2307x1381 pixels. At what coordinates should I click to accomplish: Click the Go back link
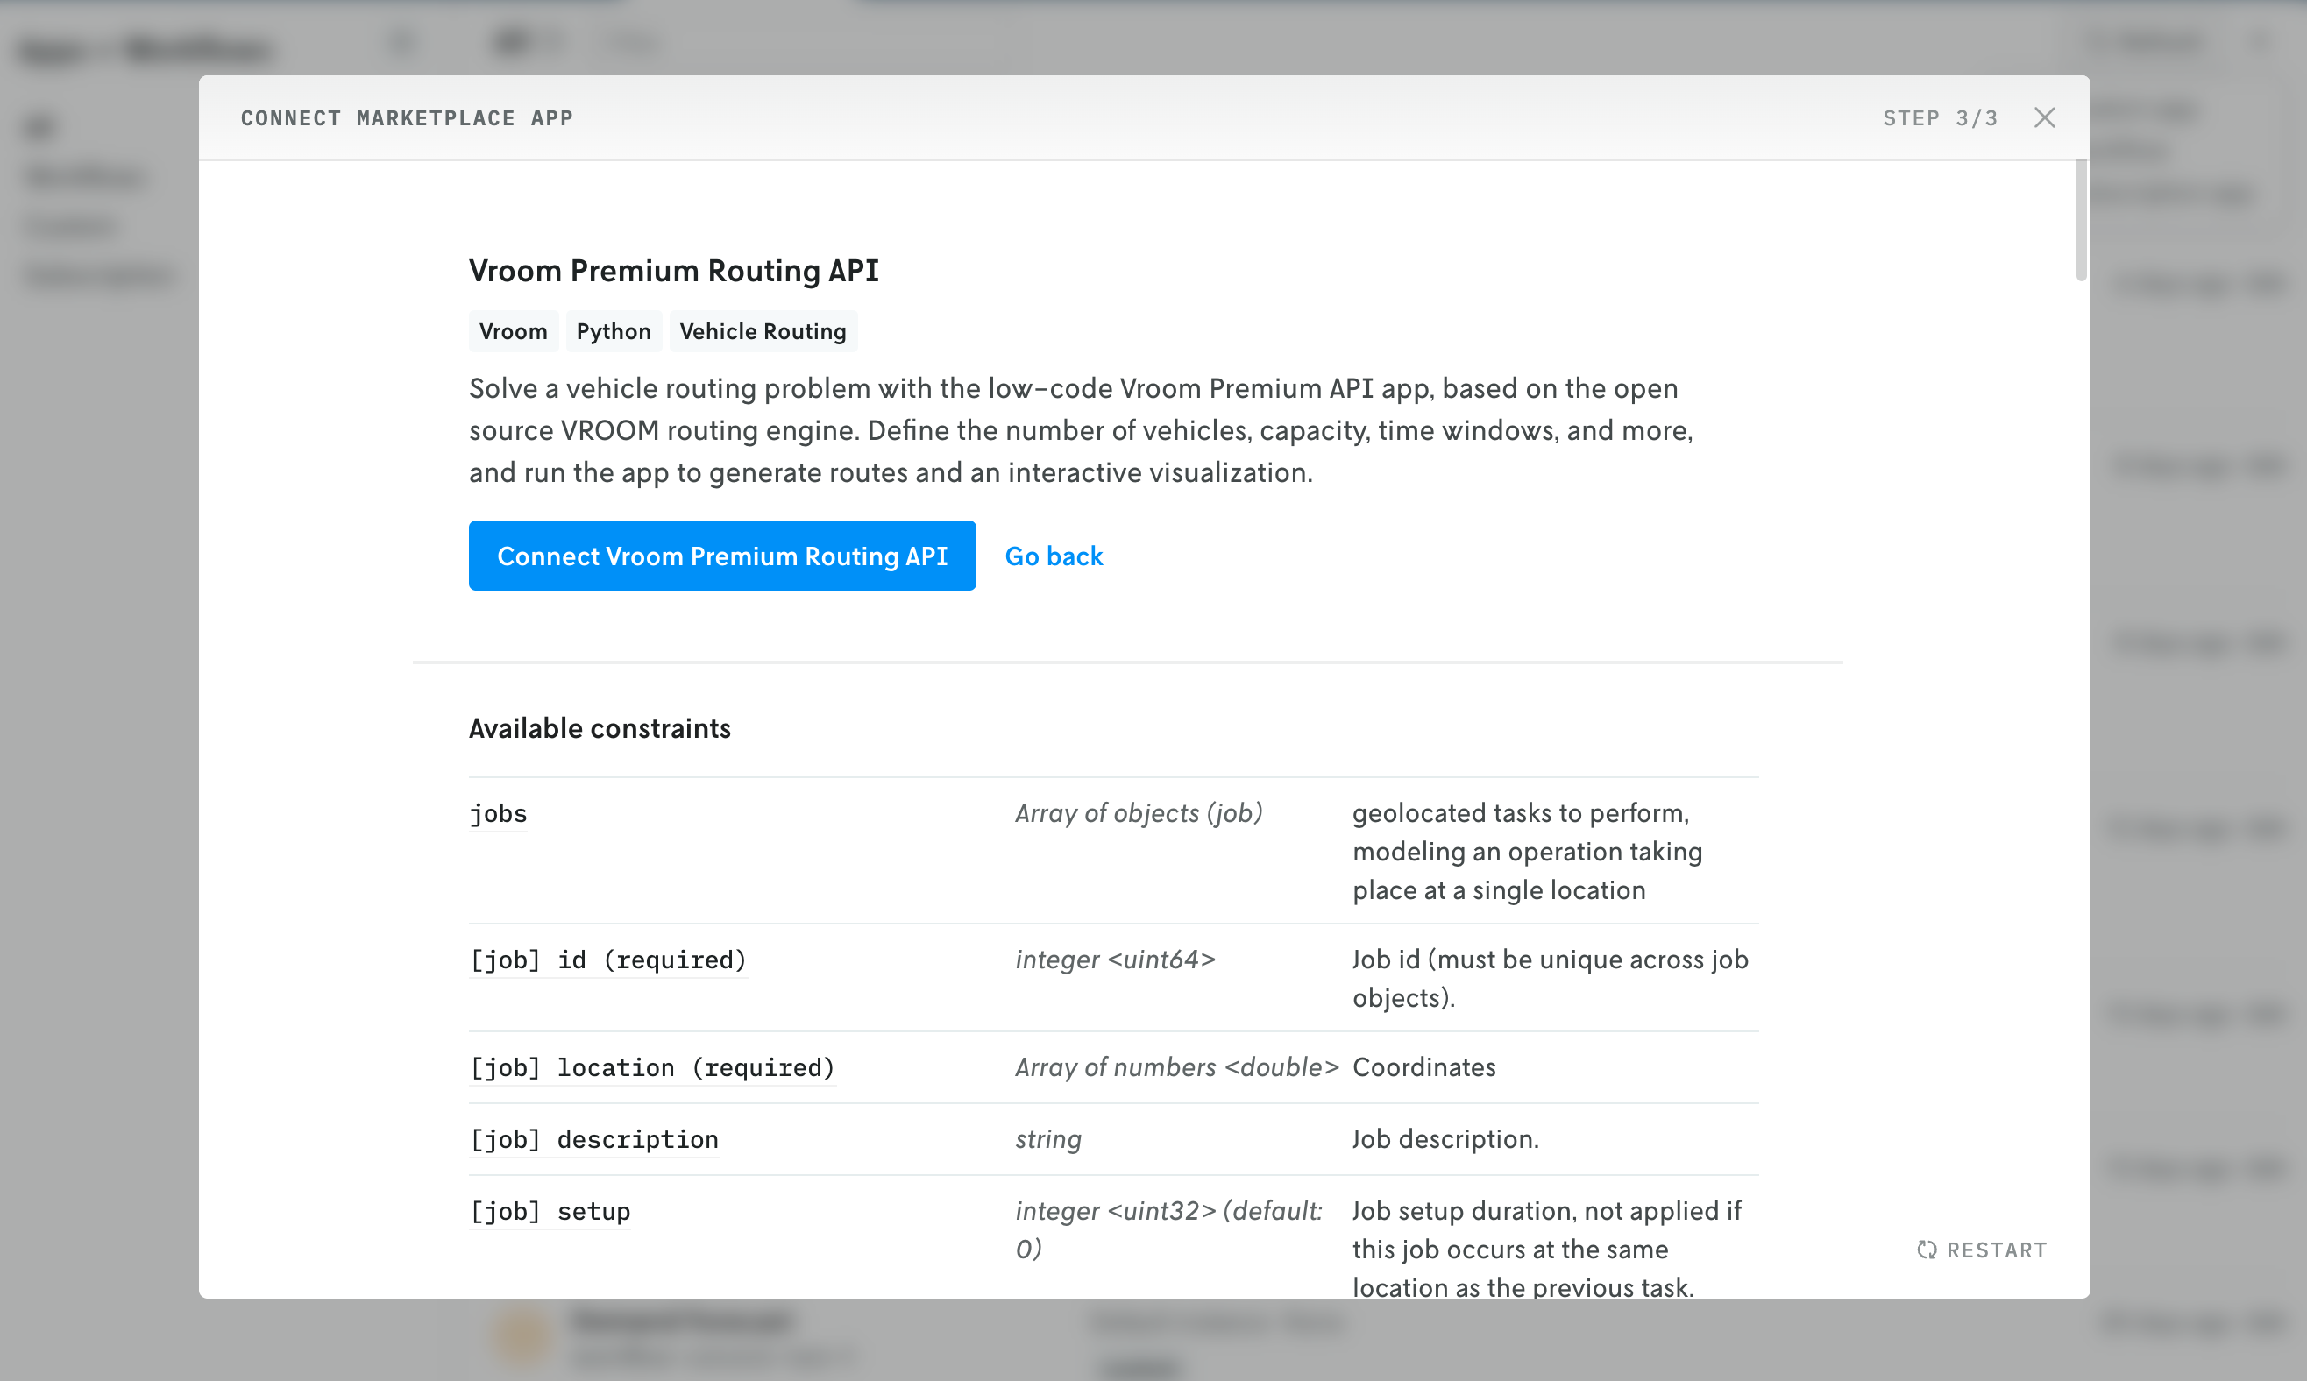tap(1054, 556)
